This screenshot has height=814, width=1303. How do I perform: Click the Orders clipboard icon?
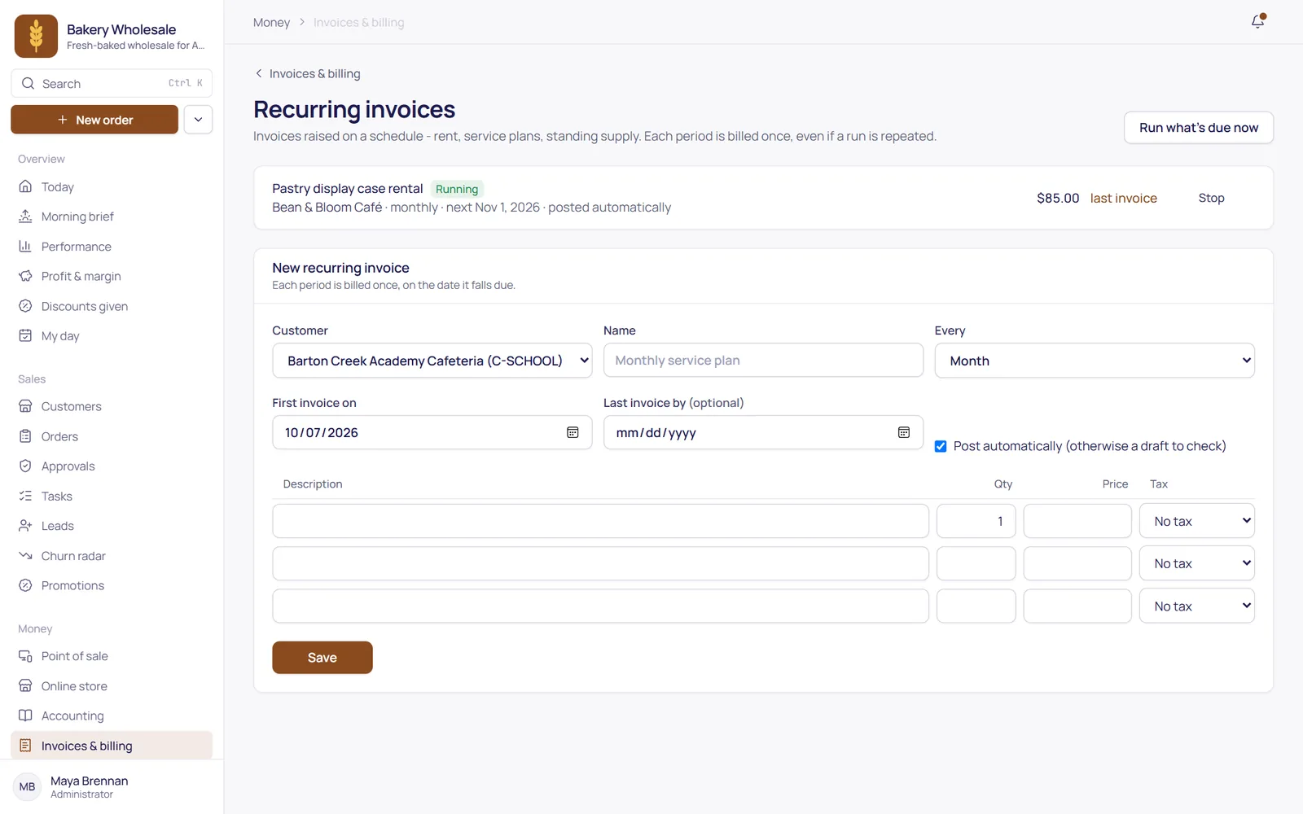click(x=25, y=436)
